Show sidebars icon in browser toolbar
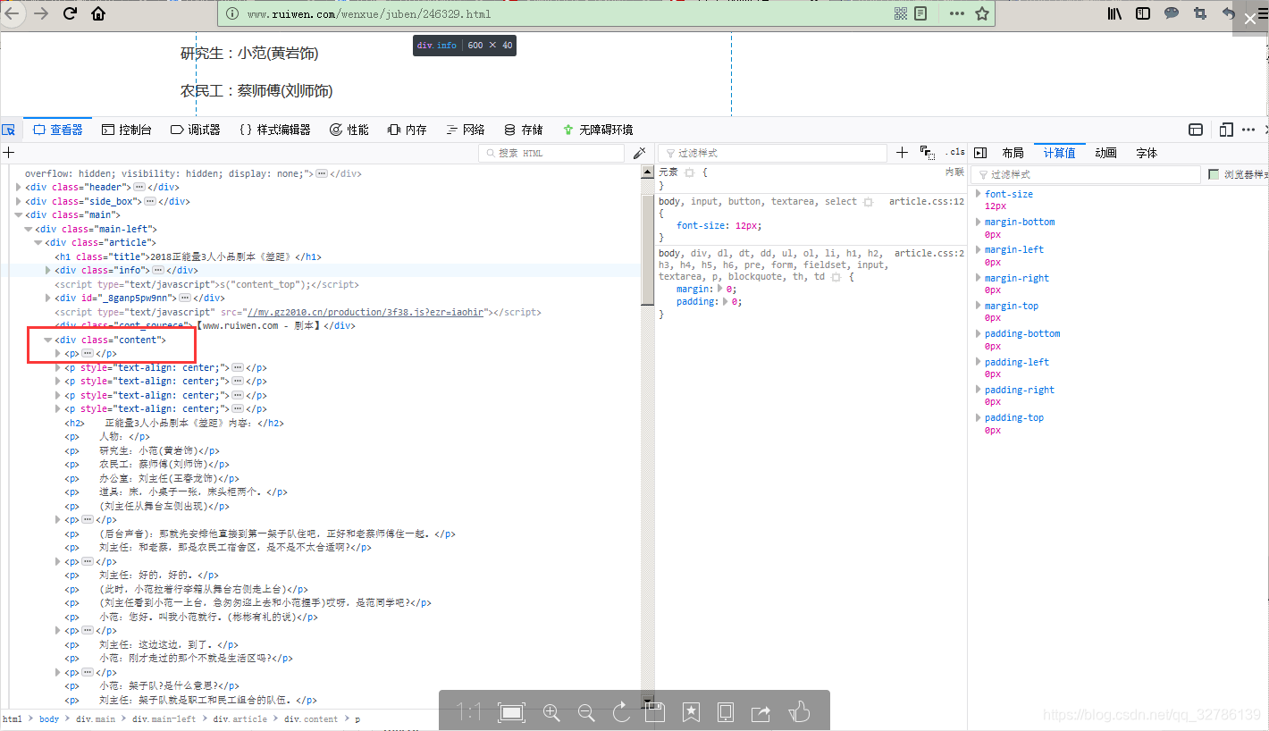Screen dimensions: 1269x731 click(1143, 13)
